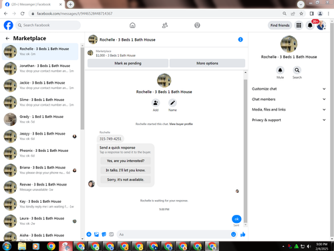Click Find friends button

(280, 25)
